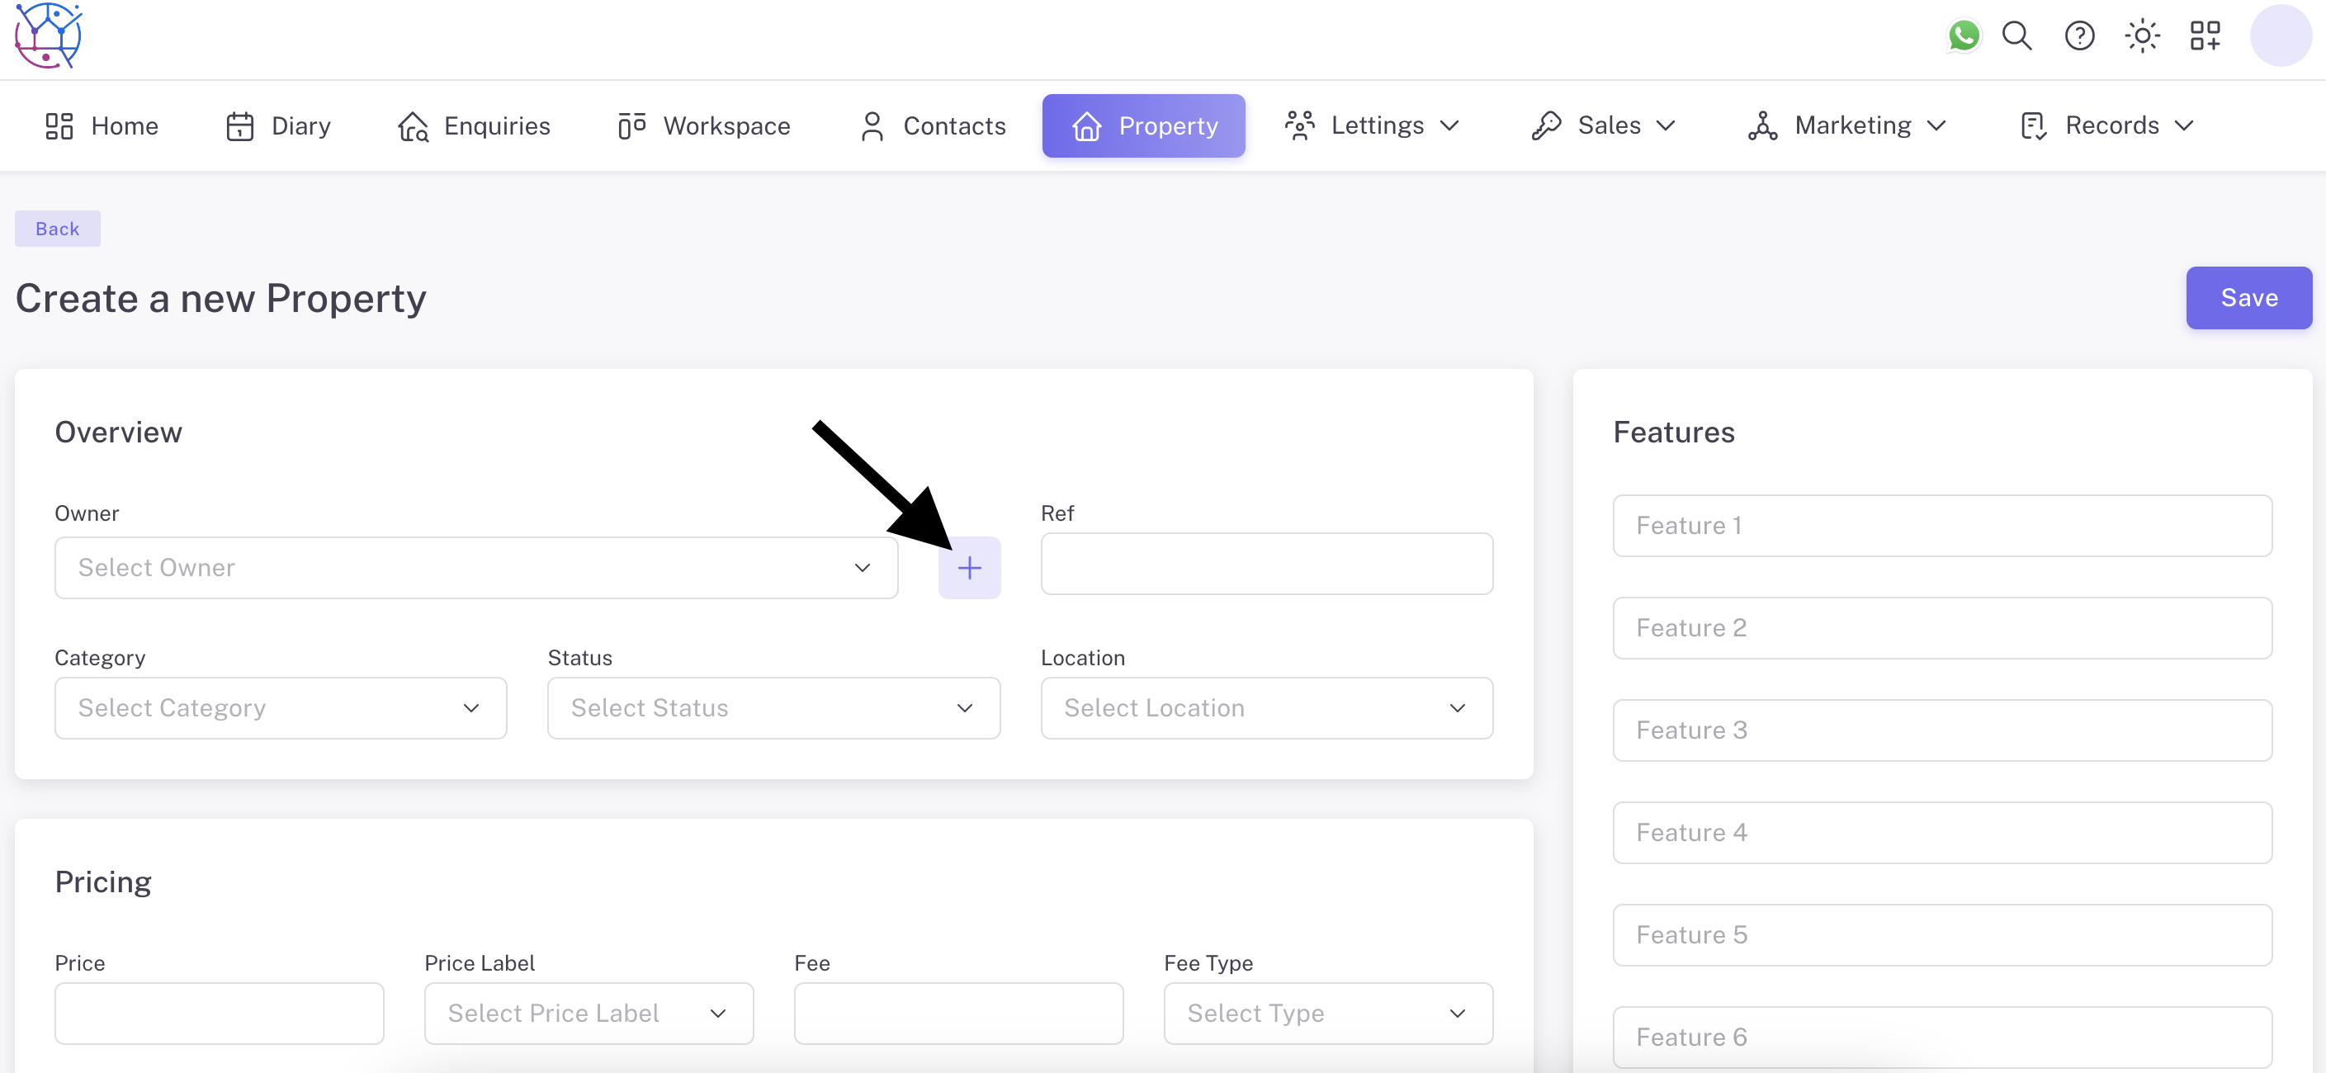Open WhatsApp icon in header
Image resolution: width=2326 pixels, height=1073 pixels.
[1963, 36]
